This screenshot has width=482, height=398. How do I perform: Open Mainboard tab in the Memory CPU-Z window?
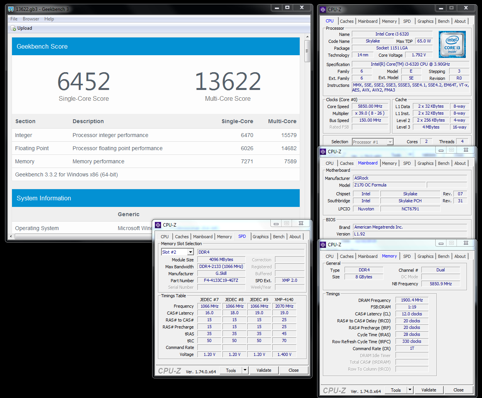tap(368, 256)
